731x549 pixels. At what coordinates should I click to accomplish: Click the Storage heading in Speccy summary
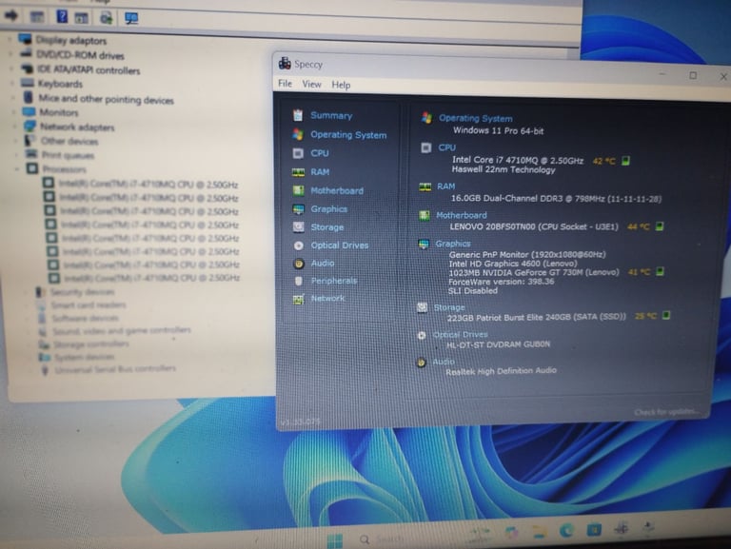point(449,307)
